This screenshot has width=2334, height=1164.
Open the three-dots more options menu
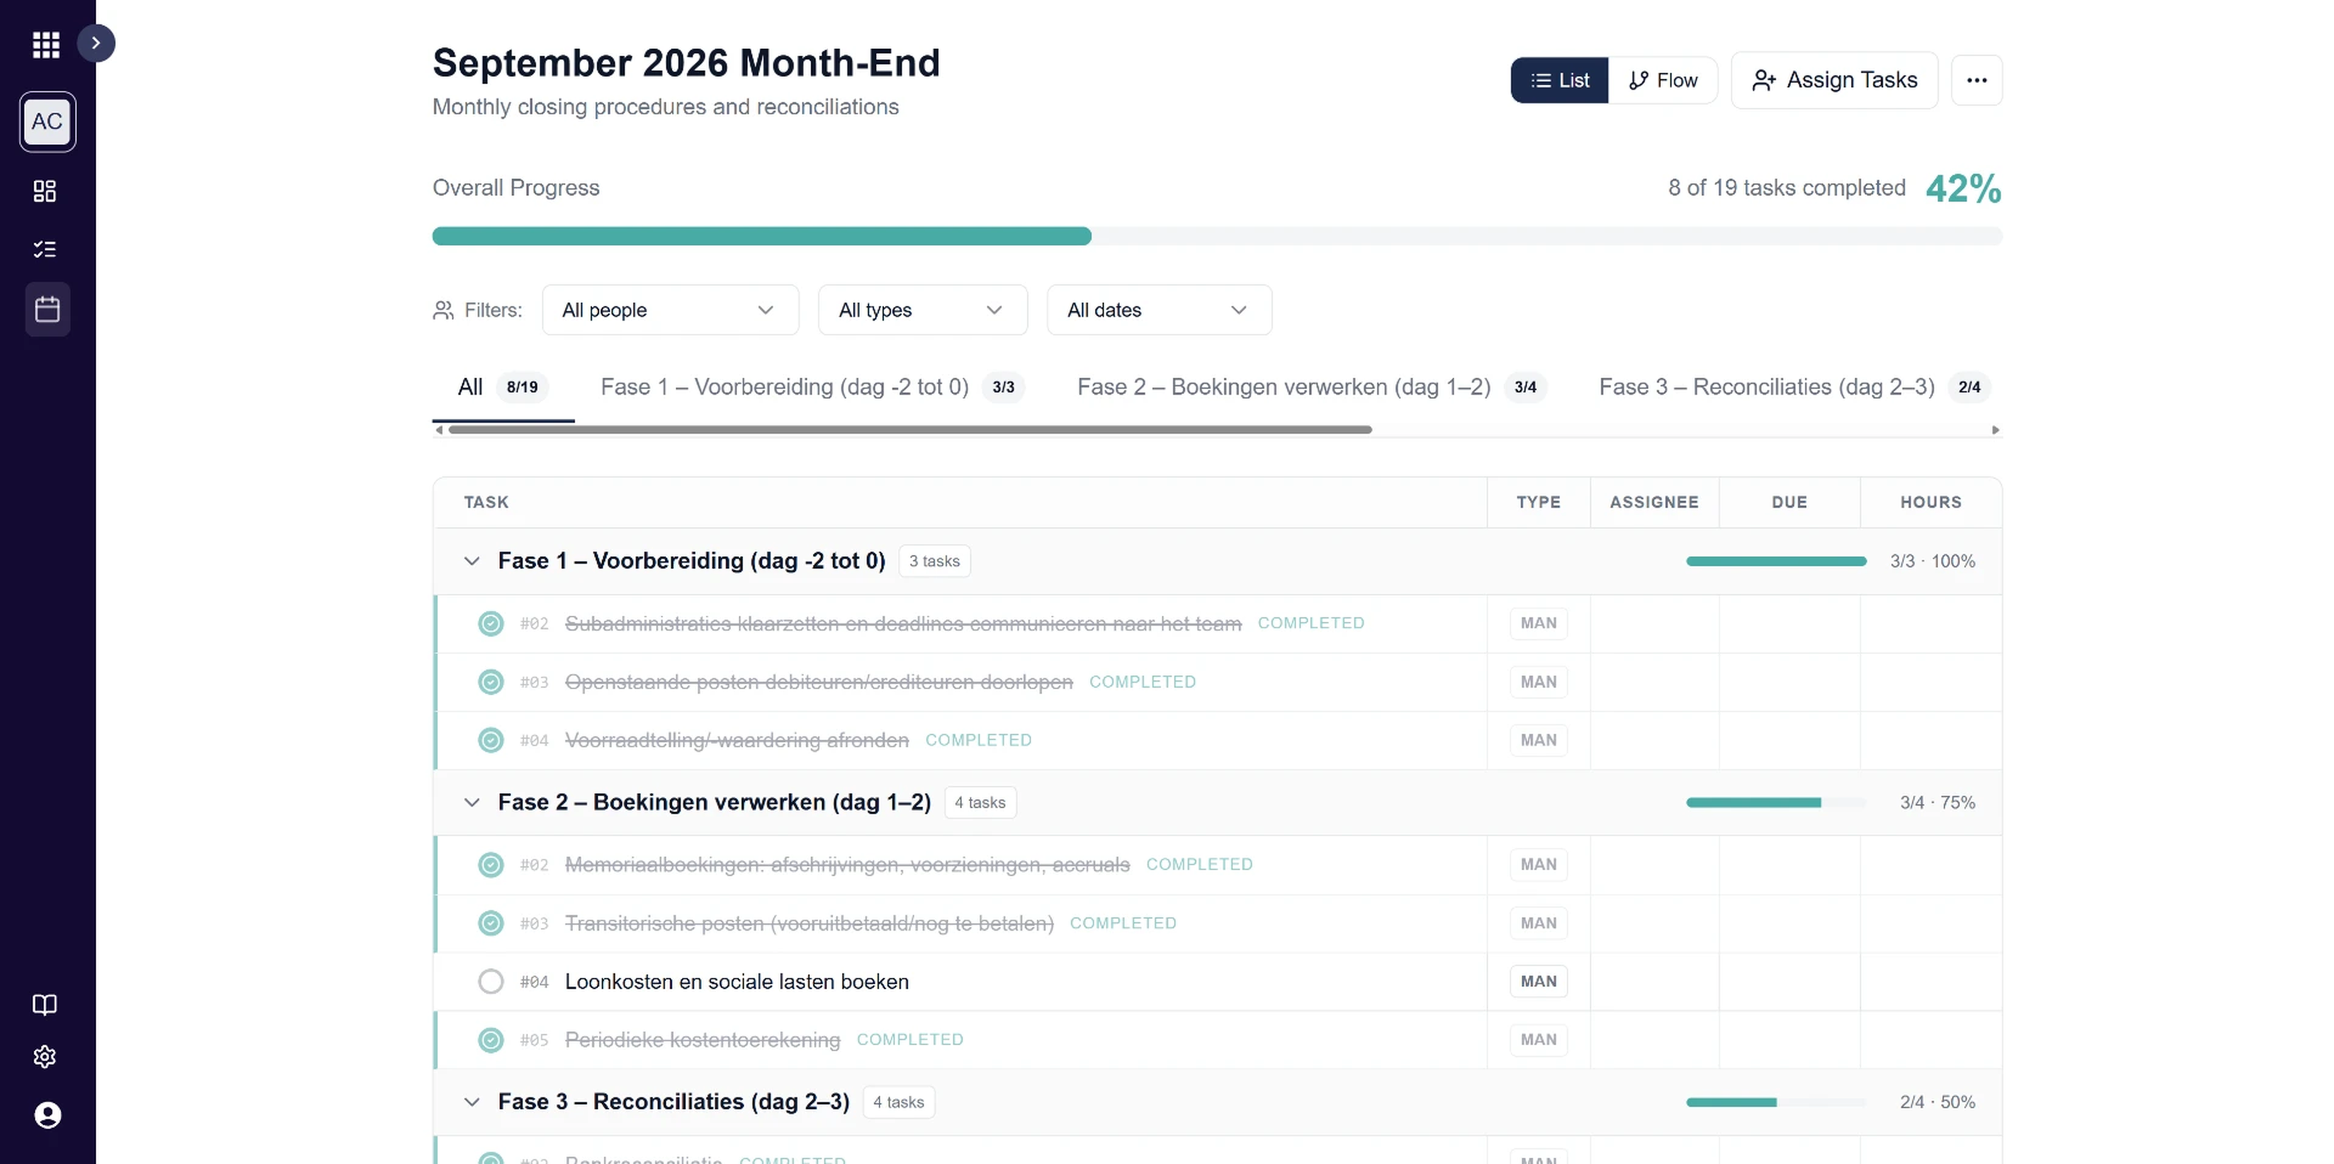point(1976,81)
